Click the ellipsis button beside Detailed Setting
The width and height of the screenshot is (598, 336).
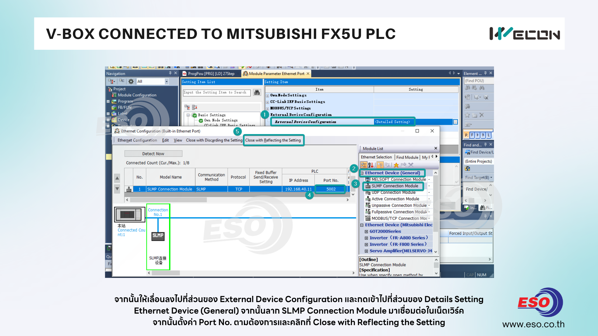coord(455,122)
